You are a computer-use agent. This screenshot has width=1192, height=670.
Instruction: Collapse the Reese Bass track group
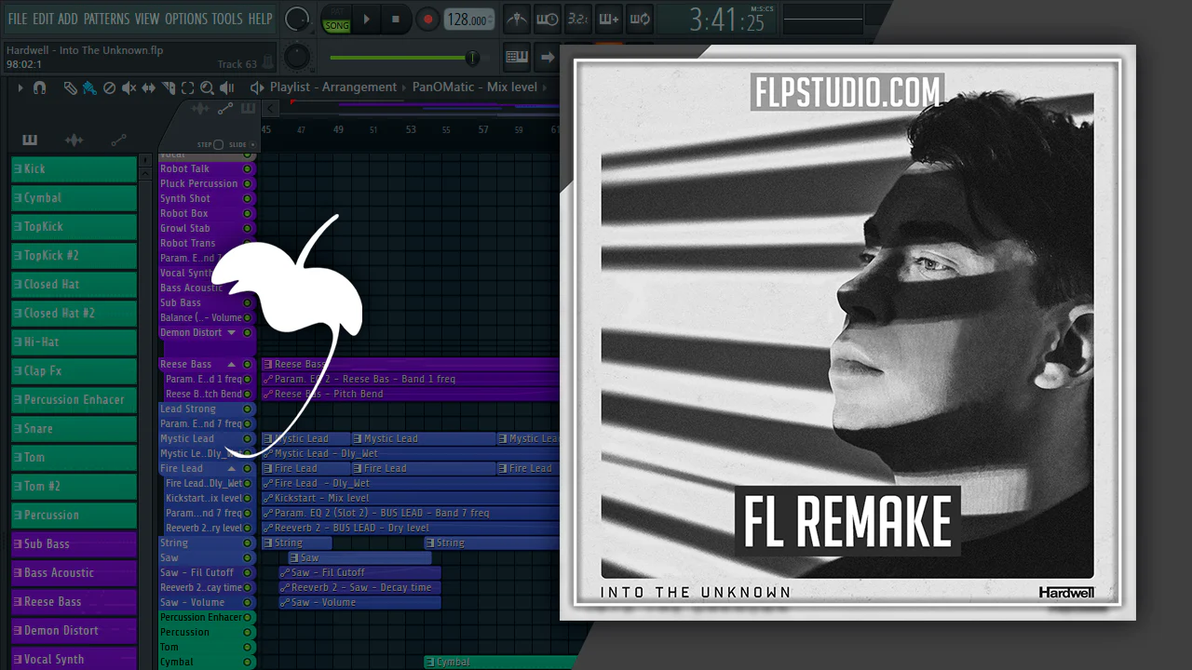232,365
